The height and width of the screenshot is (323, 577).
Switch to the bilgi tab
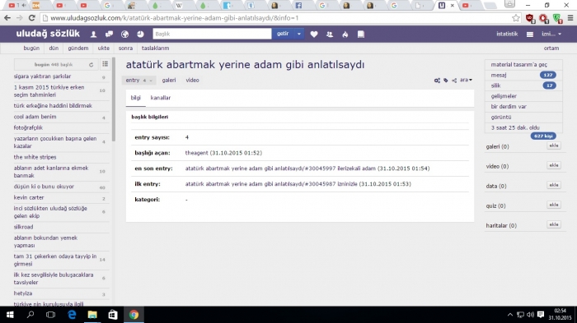[135, 98]
